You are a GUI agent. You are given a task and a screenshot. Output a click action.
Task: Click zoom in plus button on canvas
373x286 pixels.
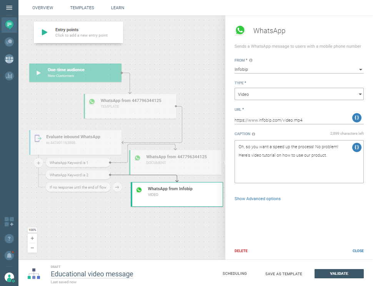click(x=32, y=238)
